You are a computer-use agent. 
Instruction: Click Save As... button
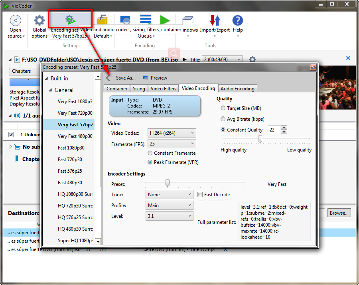126,78
